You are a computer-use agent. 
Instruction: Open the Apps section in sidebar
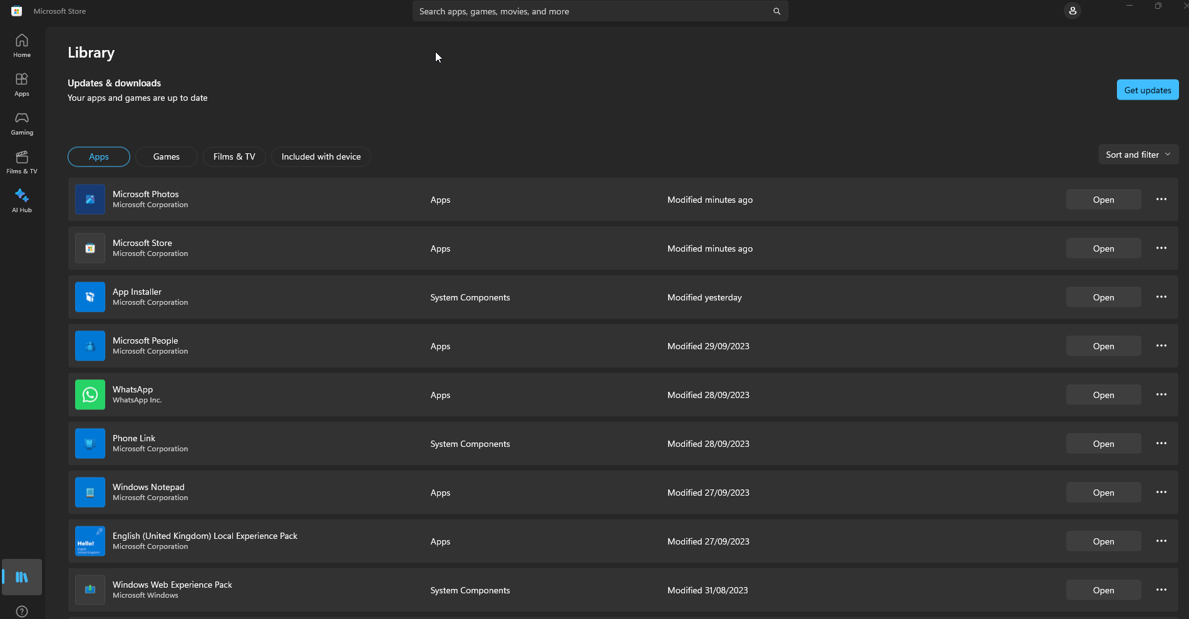tap(22, 84)
